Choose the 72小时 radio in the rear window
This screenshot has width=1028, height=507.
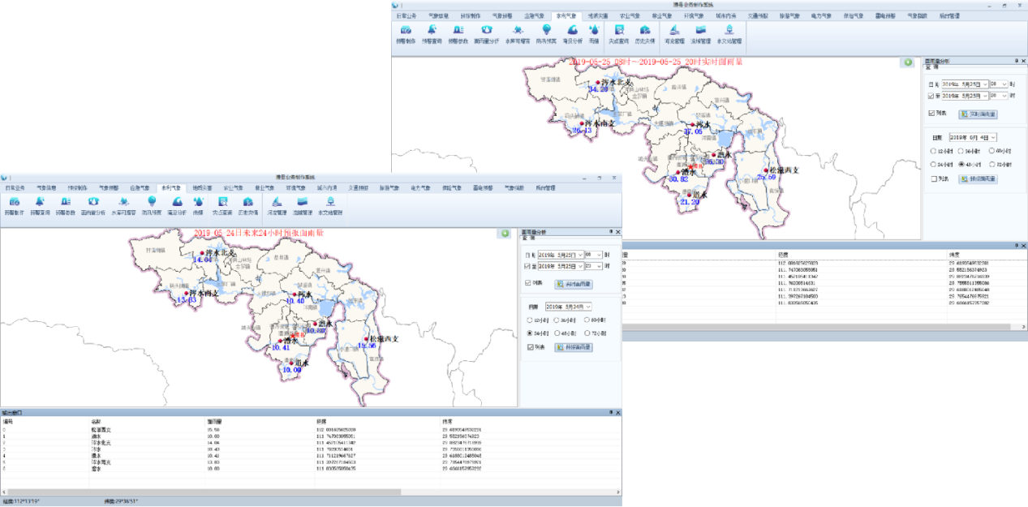coord(994,164)
